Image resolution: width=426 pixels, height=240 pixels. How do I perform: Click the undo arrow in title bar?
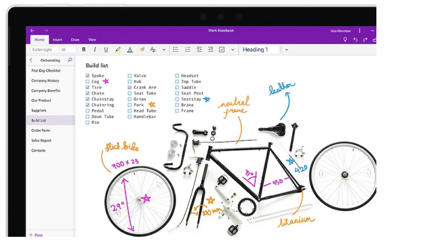coord(355,40)
